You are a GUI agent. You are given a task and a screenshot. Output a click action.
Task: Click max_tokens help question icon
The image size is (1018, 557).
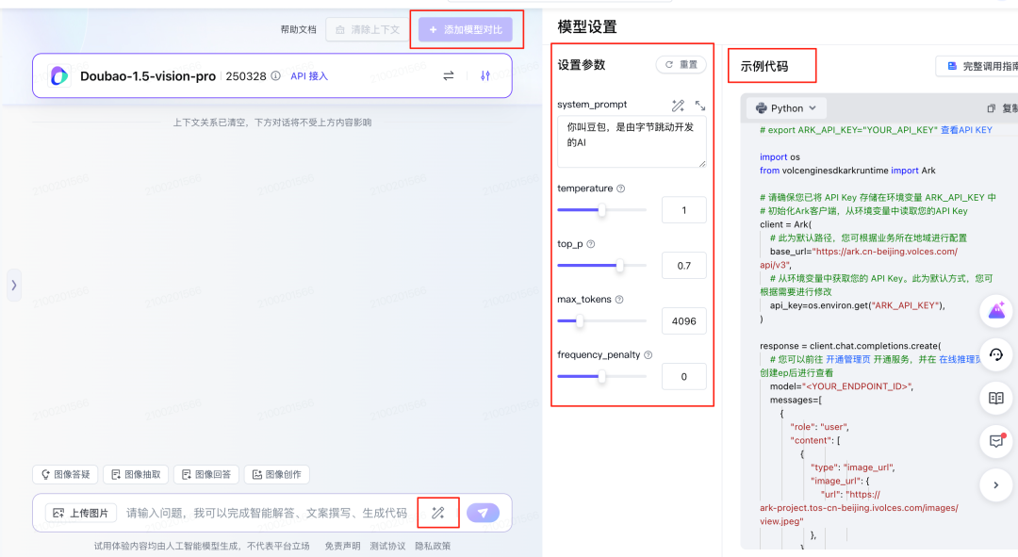coord(619,300)
